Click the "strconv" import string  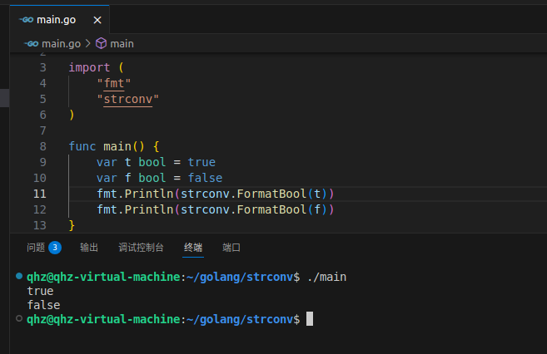tap(127, 99)
